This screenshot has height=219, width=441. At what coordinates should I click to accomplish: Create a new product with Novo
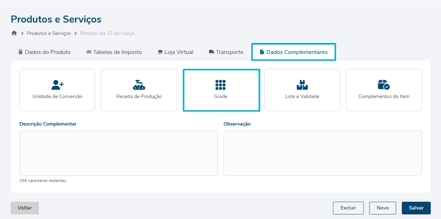(382, 208)
